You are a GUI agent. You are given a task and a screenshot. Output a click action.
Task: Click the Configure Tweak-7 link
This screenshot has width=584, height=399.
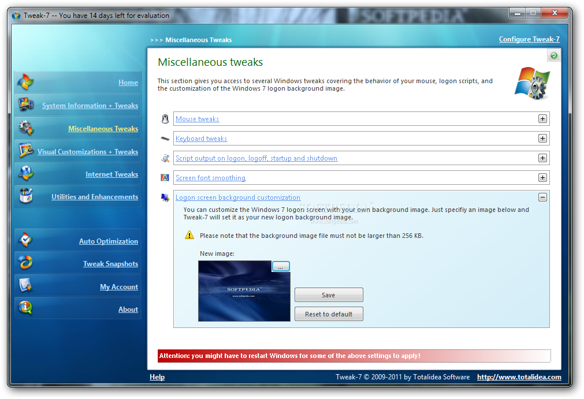click(529, 39)
